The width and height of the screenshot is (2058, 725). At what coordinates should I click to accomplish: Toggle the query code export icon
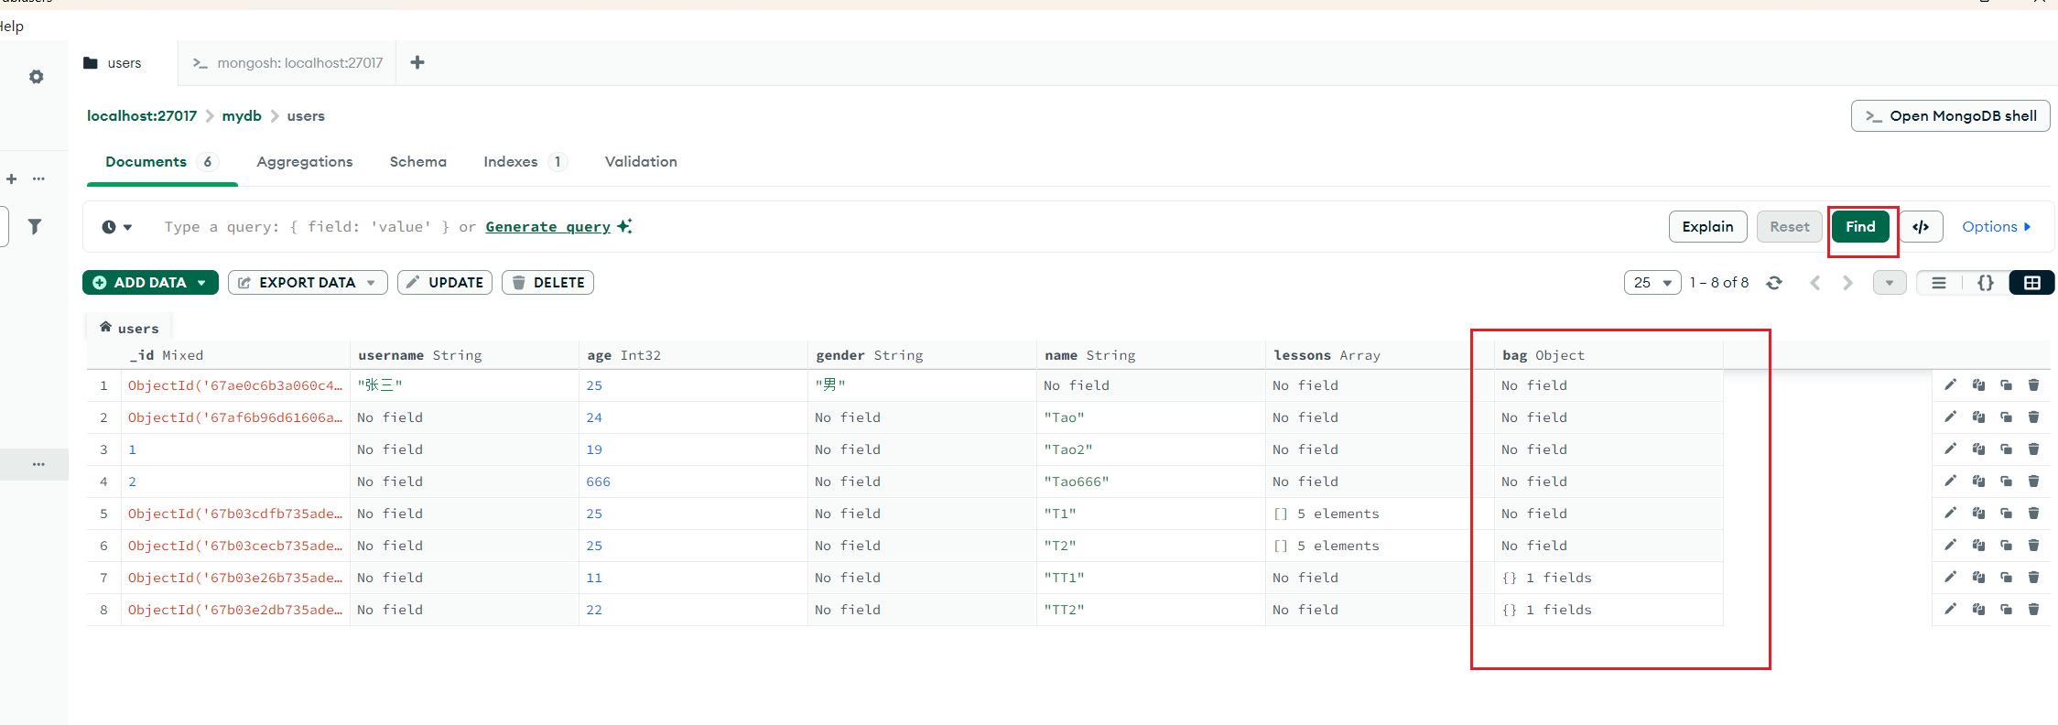click(1921, 227)
